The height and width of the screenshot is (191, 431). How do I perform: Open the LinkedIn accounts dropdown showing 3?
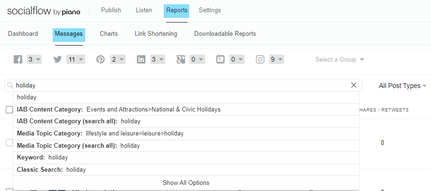point(158,59)
